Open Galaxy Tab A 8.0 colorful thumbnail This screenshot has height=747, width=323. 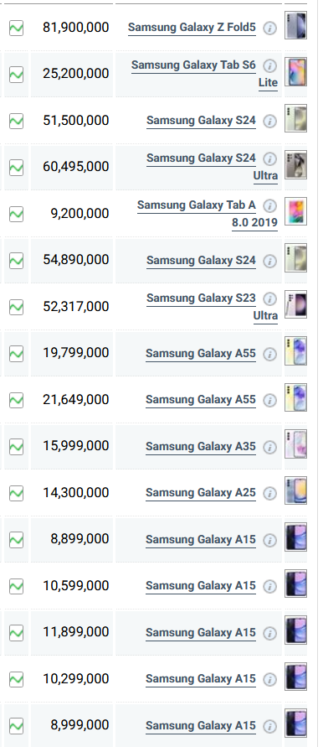295,211
